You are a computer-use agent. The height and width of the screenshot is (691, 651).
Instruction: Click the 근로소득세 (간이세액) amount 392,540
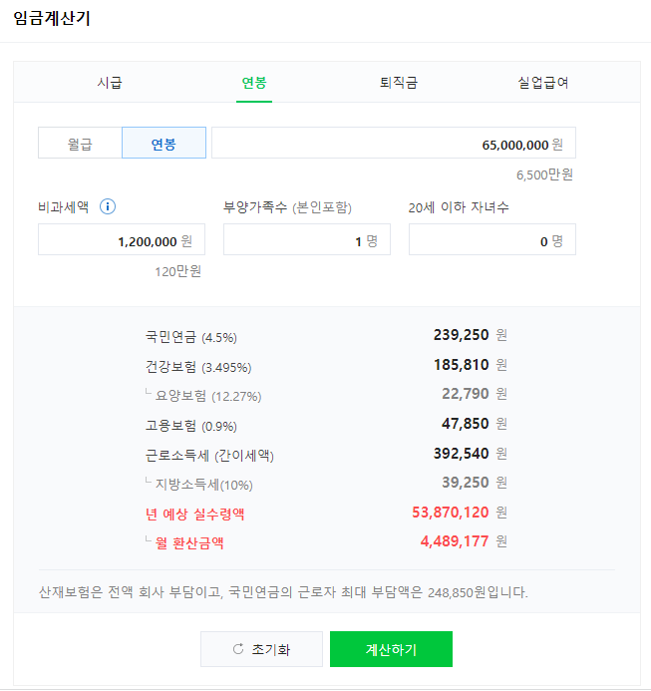[461, 454]
